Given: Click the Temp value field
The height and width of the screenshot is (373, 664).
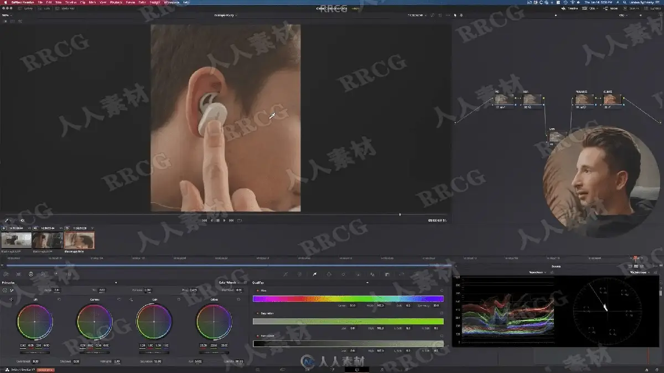Looking at the screenshot, I should (x=56, y=290).
